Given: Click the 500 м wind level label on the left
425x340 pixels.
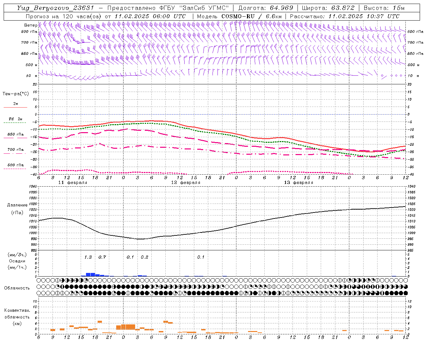Looking at the screenshot, I should click(x=31, y=65).
